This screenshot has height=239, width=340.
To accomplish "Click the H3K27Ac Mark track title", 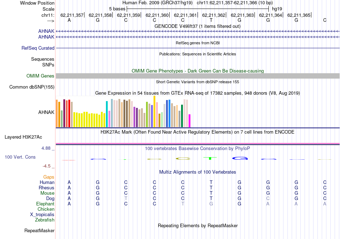I will click(x=197, y=132).
